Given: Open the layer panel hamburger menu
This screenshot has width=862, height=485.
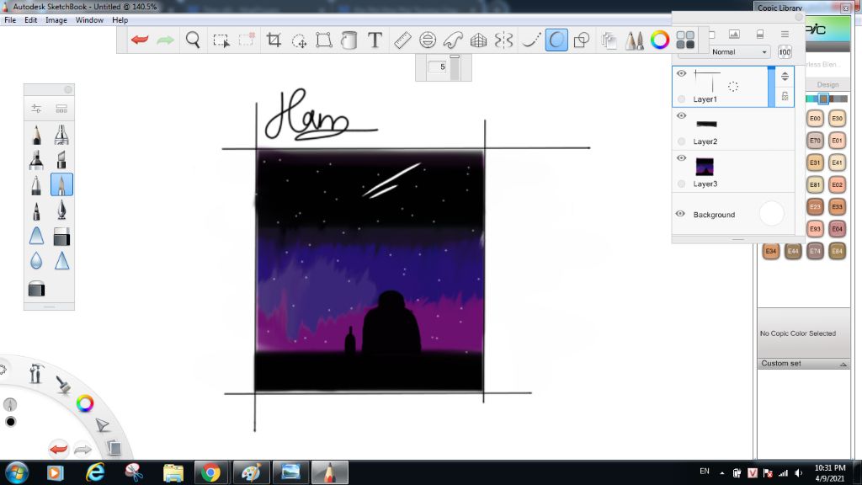Looking at the screenshot, I should coord(785,34).
